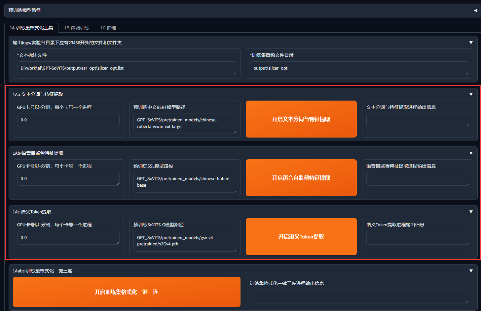This screenshot has width=481, height=311.
Task: Select the 1A-训练集格式化工具 tab
Action: point(31,28)
